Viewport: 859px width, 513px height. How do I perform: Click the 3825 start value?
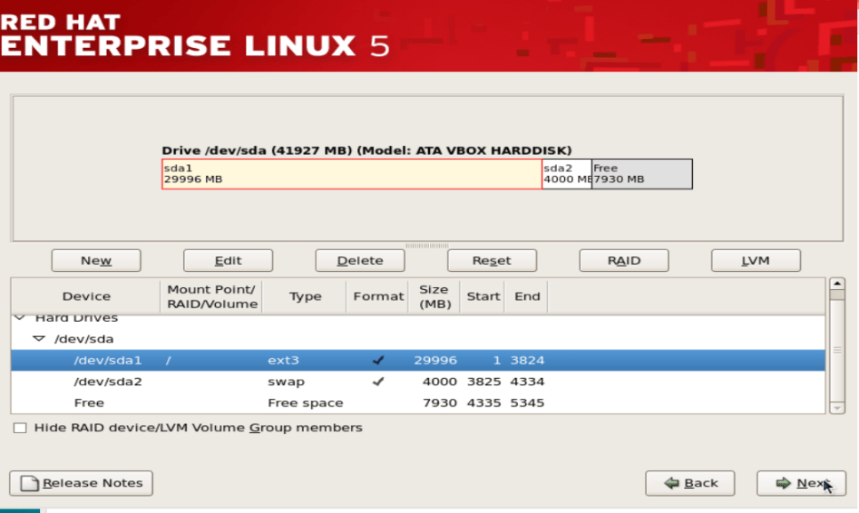[483, 382]
